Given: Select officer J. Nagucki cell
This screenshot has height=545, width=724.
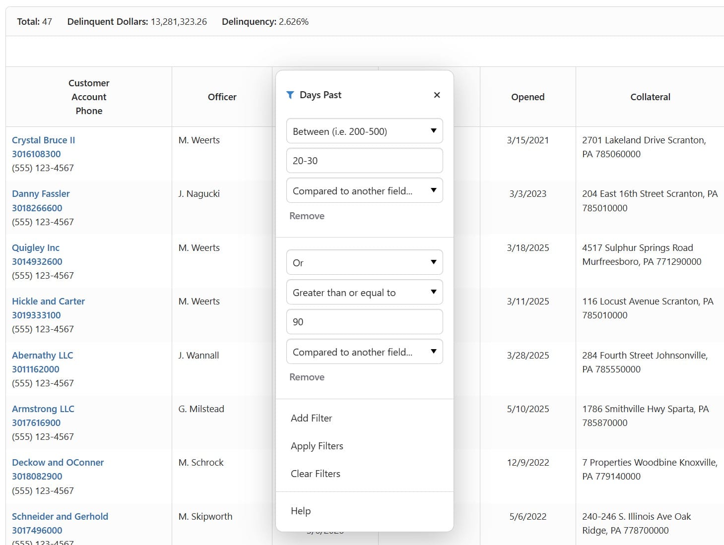Looking at the screenshot, I should click(x=199, y=193).
